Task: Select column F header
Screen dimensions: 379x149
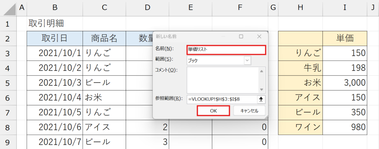Action: click(240, 8)
